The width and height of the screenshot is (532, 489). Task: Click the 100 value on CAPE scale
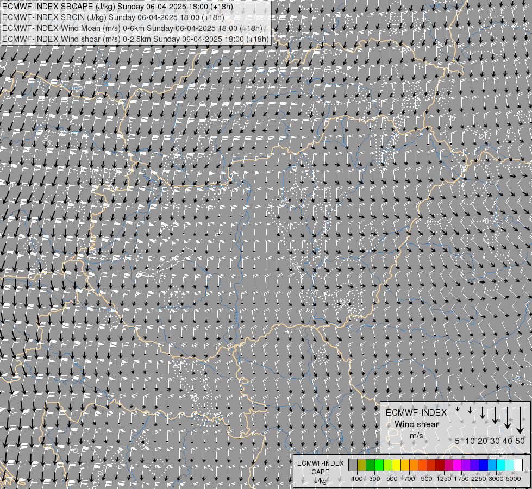[357, 479]
